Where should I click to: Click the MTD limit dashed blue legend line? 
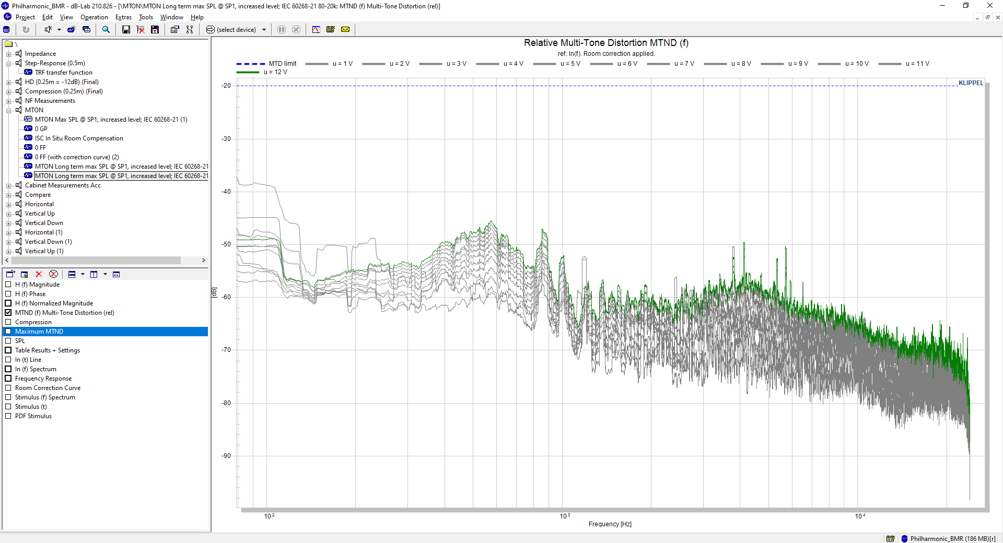pyautogui.click(x=251, y=64)
